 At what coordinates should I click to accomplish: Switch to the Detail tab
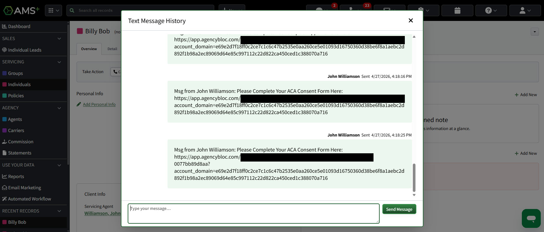[112, 49]
